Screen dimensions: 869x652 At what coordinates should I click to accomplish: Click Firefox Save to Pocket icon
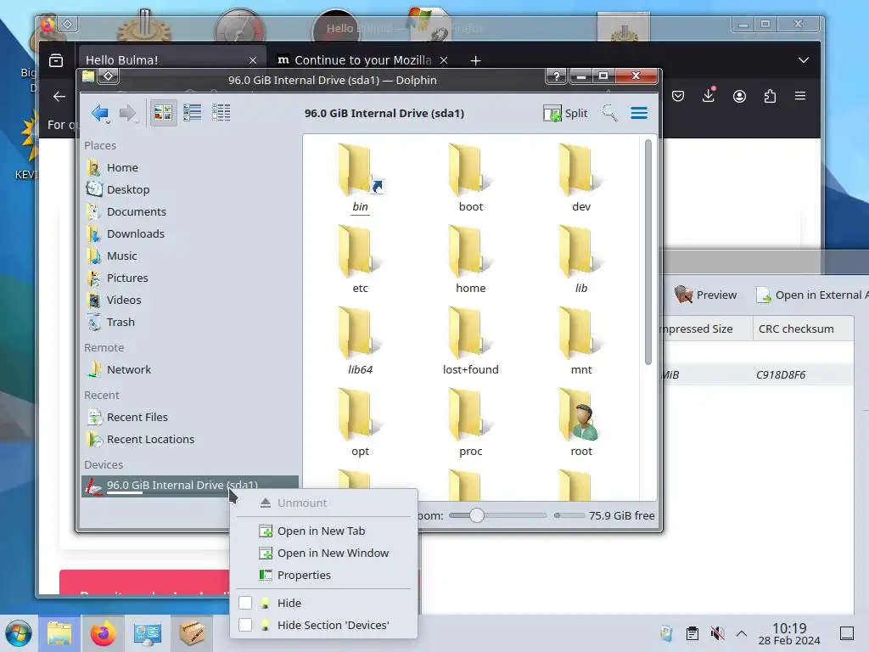678,97
